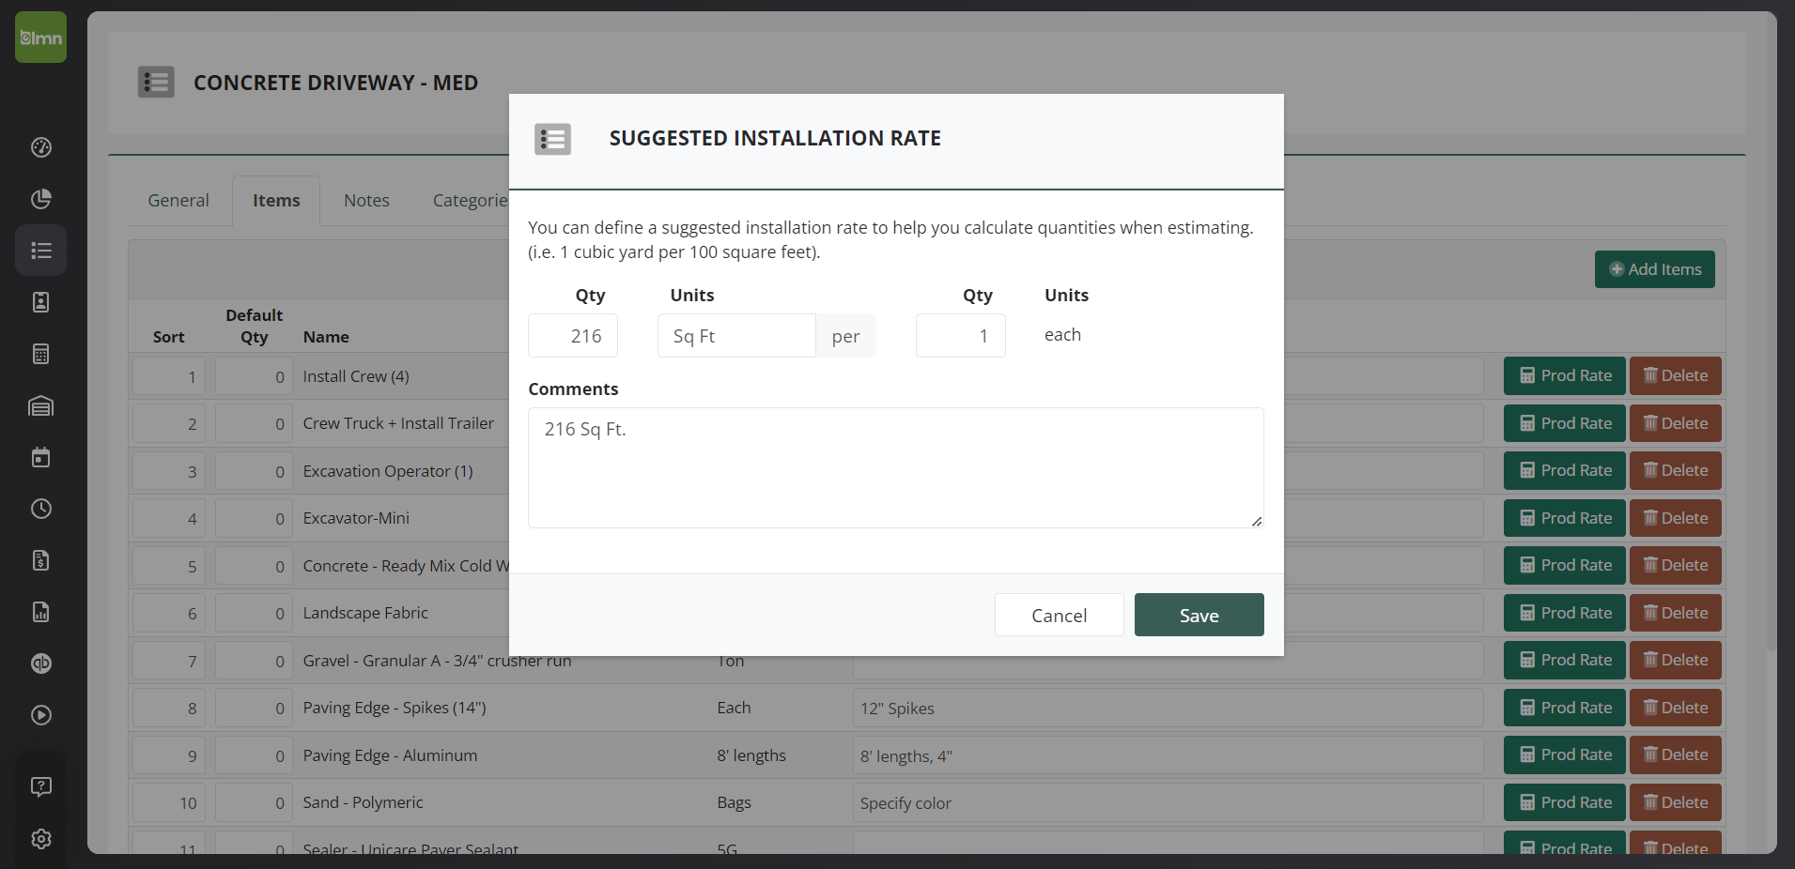The height and width of the screenshot is (869, 1795).
Task: Open the settings gear sidebar icon
Action: pyautogui.click(x=40, y=839)
